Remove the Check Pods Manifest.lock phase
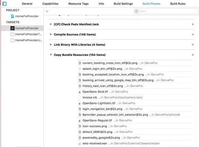 193,24
